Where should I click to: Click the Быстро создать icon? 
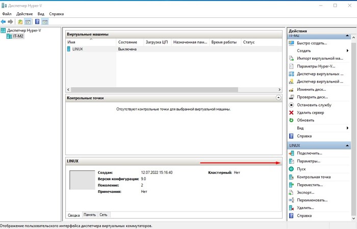(x=291, y=43)
